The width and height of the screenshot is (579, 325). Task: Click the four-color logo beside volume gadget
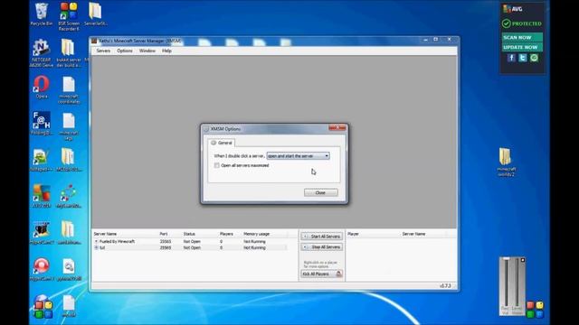[535, 309]
